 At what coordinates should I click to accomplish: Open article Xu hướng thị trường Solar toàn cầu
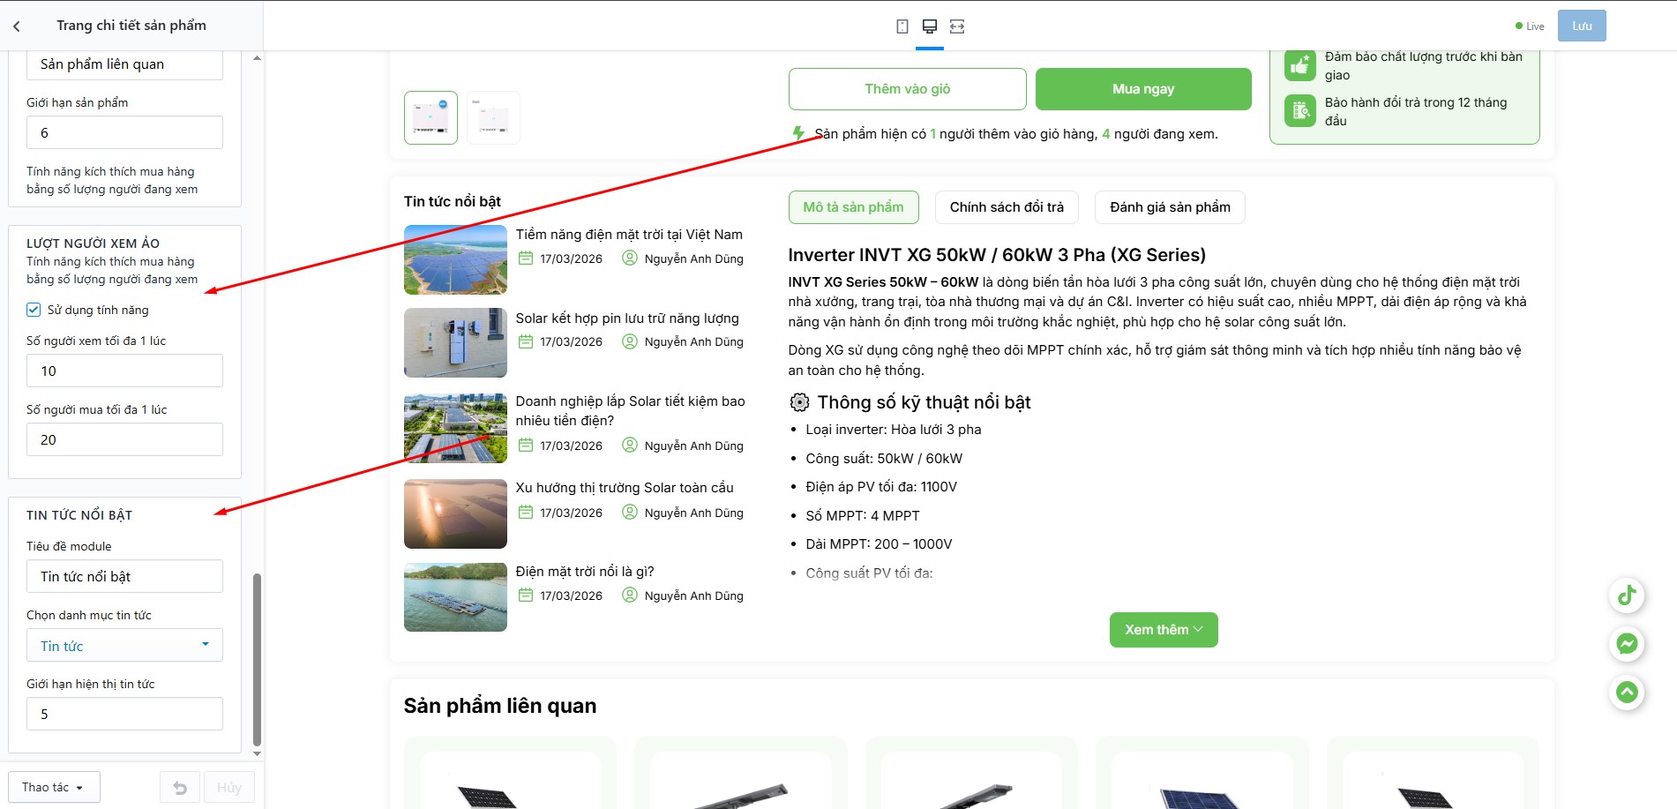(625, 488)
